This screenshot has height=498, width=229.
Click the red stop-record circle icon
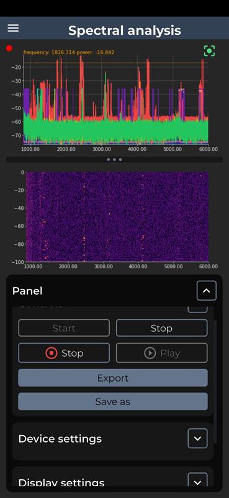(x=52, y=353)
